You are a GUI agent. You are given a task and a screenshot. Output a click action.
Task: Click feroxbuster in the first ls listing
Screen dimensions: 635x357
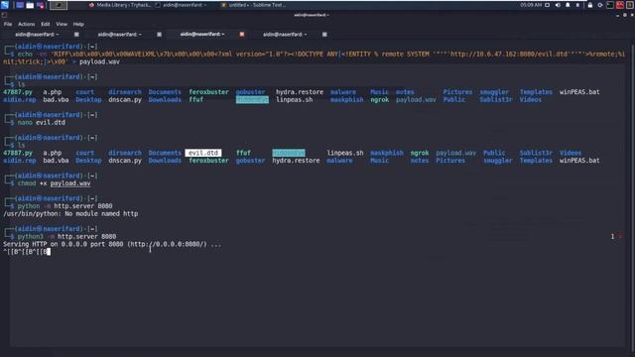[208, 92]
